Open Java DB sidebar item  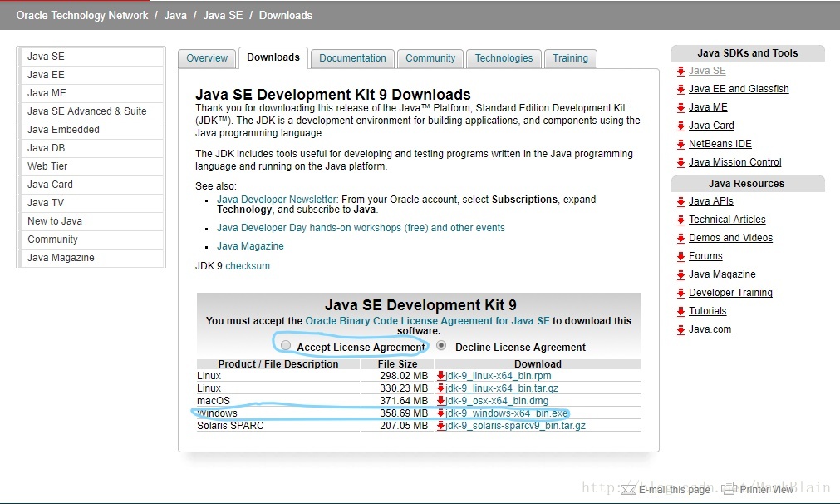[x=91, y=147]
